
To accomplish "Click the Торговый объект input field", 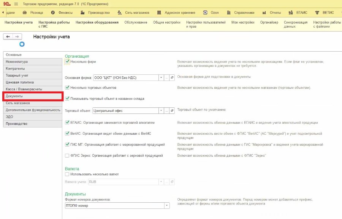I will [x=126, y=110].
